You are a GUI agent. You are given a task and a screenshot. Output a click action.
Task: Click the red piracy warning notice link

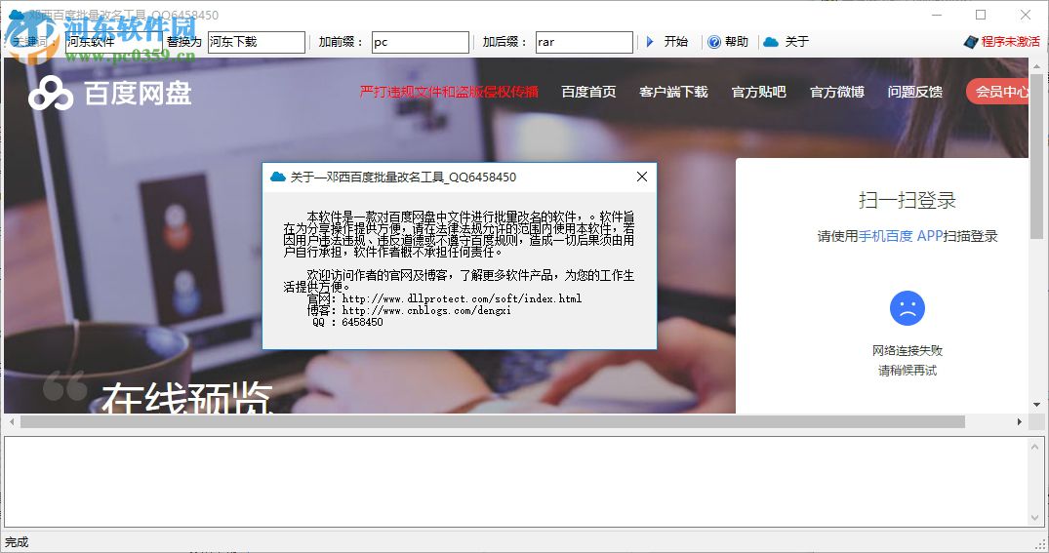coord(449,92)
